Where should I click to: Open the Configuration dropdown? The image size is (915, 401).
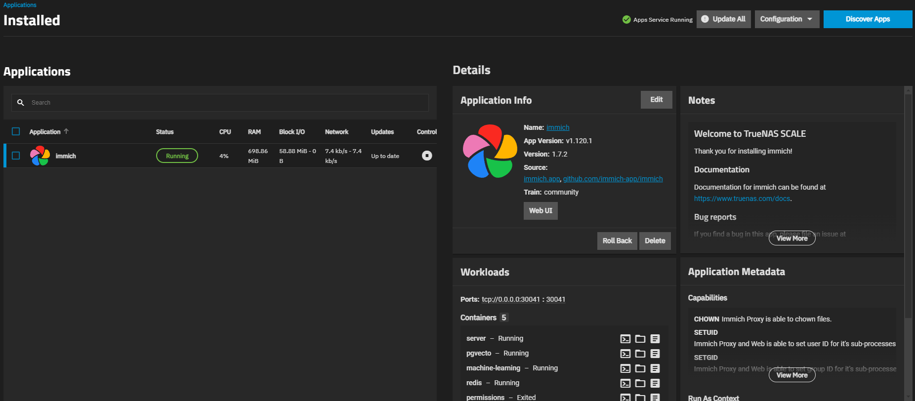787,19
